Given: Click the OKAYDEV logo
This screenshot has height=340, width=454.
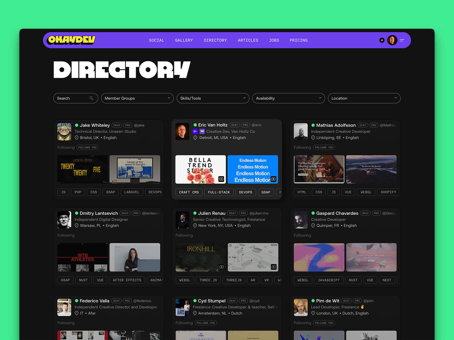Looking at the screenshot, I should coord(72,40).
